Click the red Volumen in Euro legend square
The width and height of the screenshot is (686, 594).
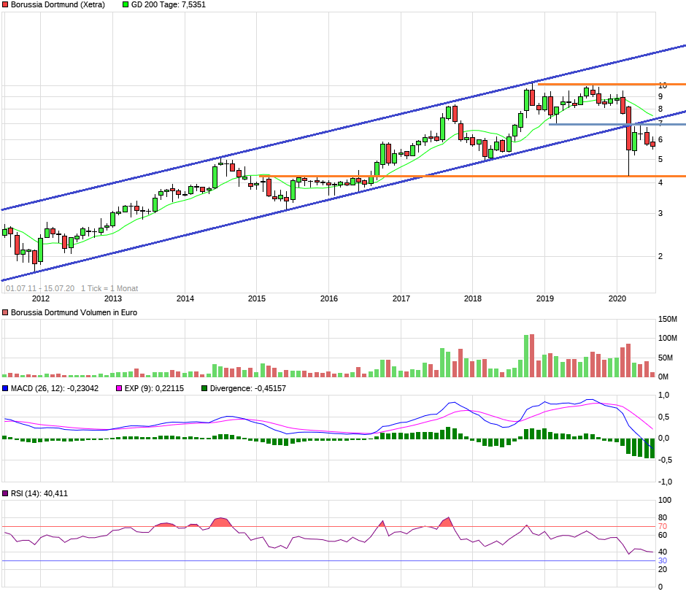point(6,312)
